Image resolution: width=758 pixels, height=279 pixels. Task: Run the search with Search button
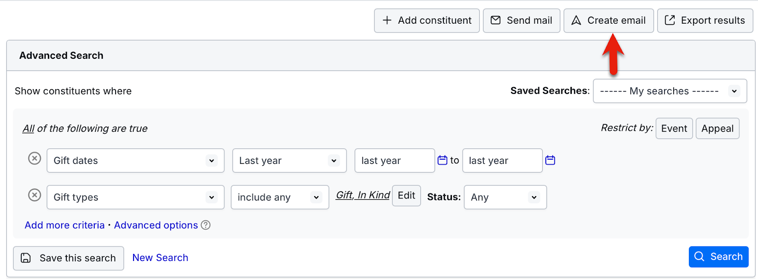tap(718, 257)
